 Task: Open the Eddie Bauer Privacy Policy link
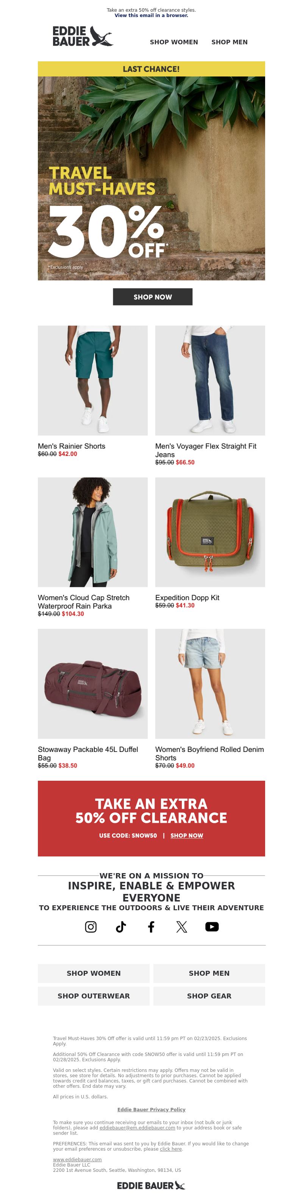pos(151,1109)
